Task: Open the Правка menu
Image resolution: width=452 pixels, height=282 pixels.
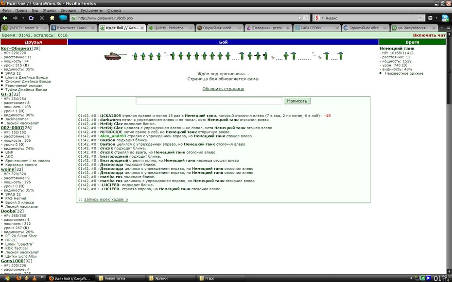Action: (x=21, y=10)
